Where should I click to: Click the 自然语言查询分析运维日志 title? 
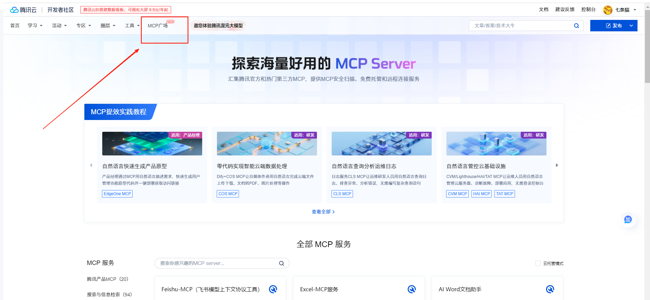pyautogui.click(x=364, y=166)
